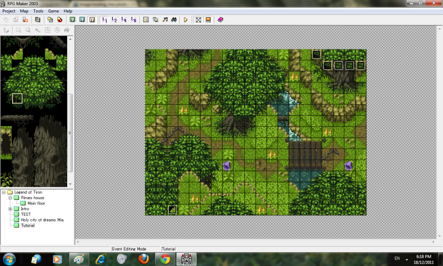
Task: Select the Rirues house map
Action: pos(32,198)
